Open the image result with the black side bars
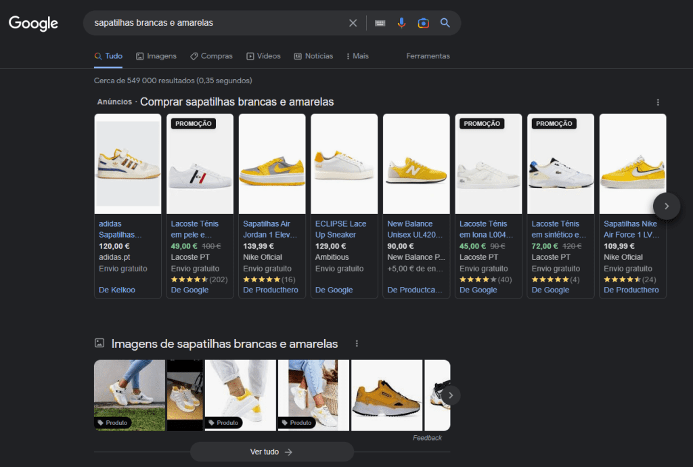This screenshot has width=693, height=467. [185, 395]
